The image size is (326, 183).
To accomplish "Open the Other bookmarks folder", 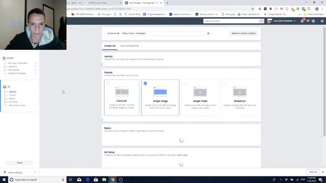I will pos(314,14).
